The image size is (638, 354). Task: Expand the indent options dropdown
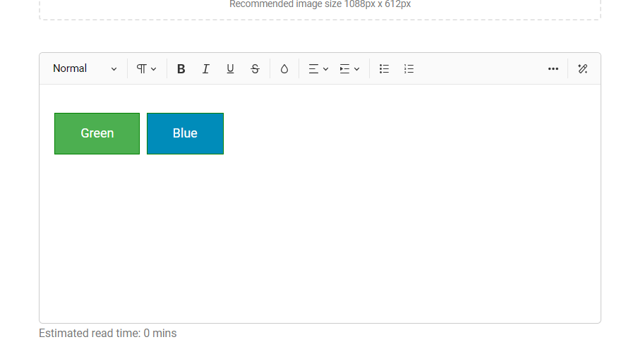349,68
